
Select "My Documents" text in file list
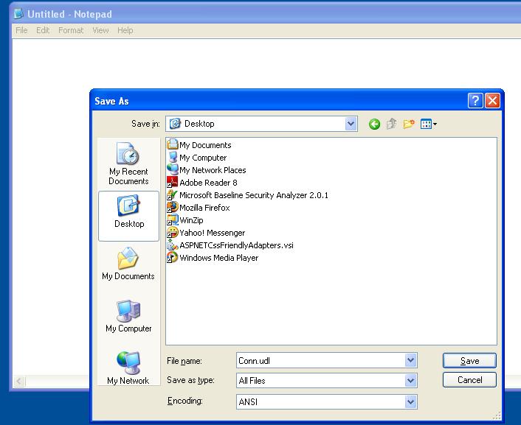(205, 145)
